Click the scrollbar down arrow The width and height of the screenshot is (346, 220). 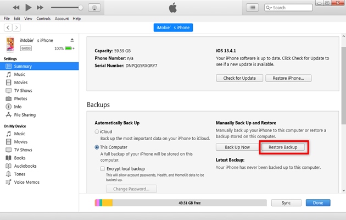[x=344, y=190]
